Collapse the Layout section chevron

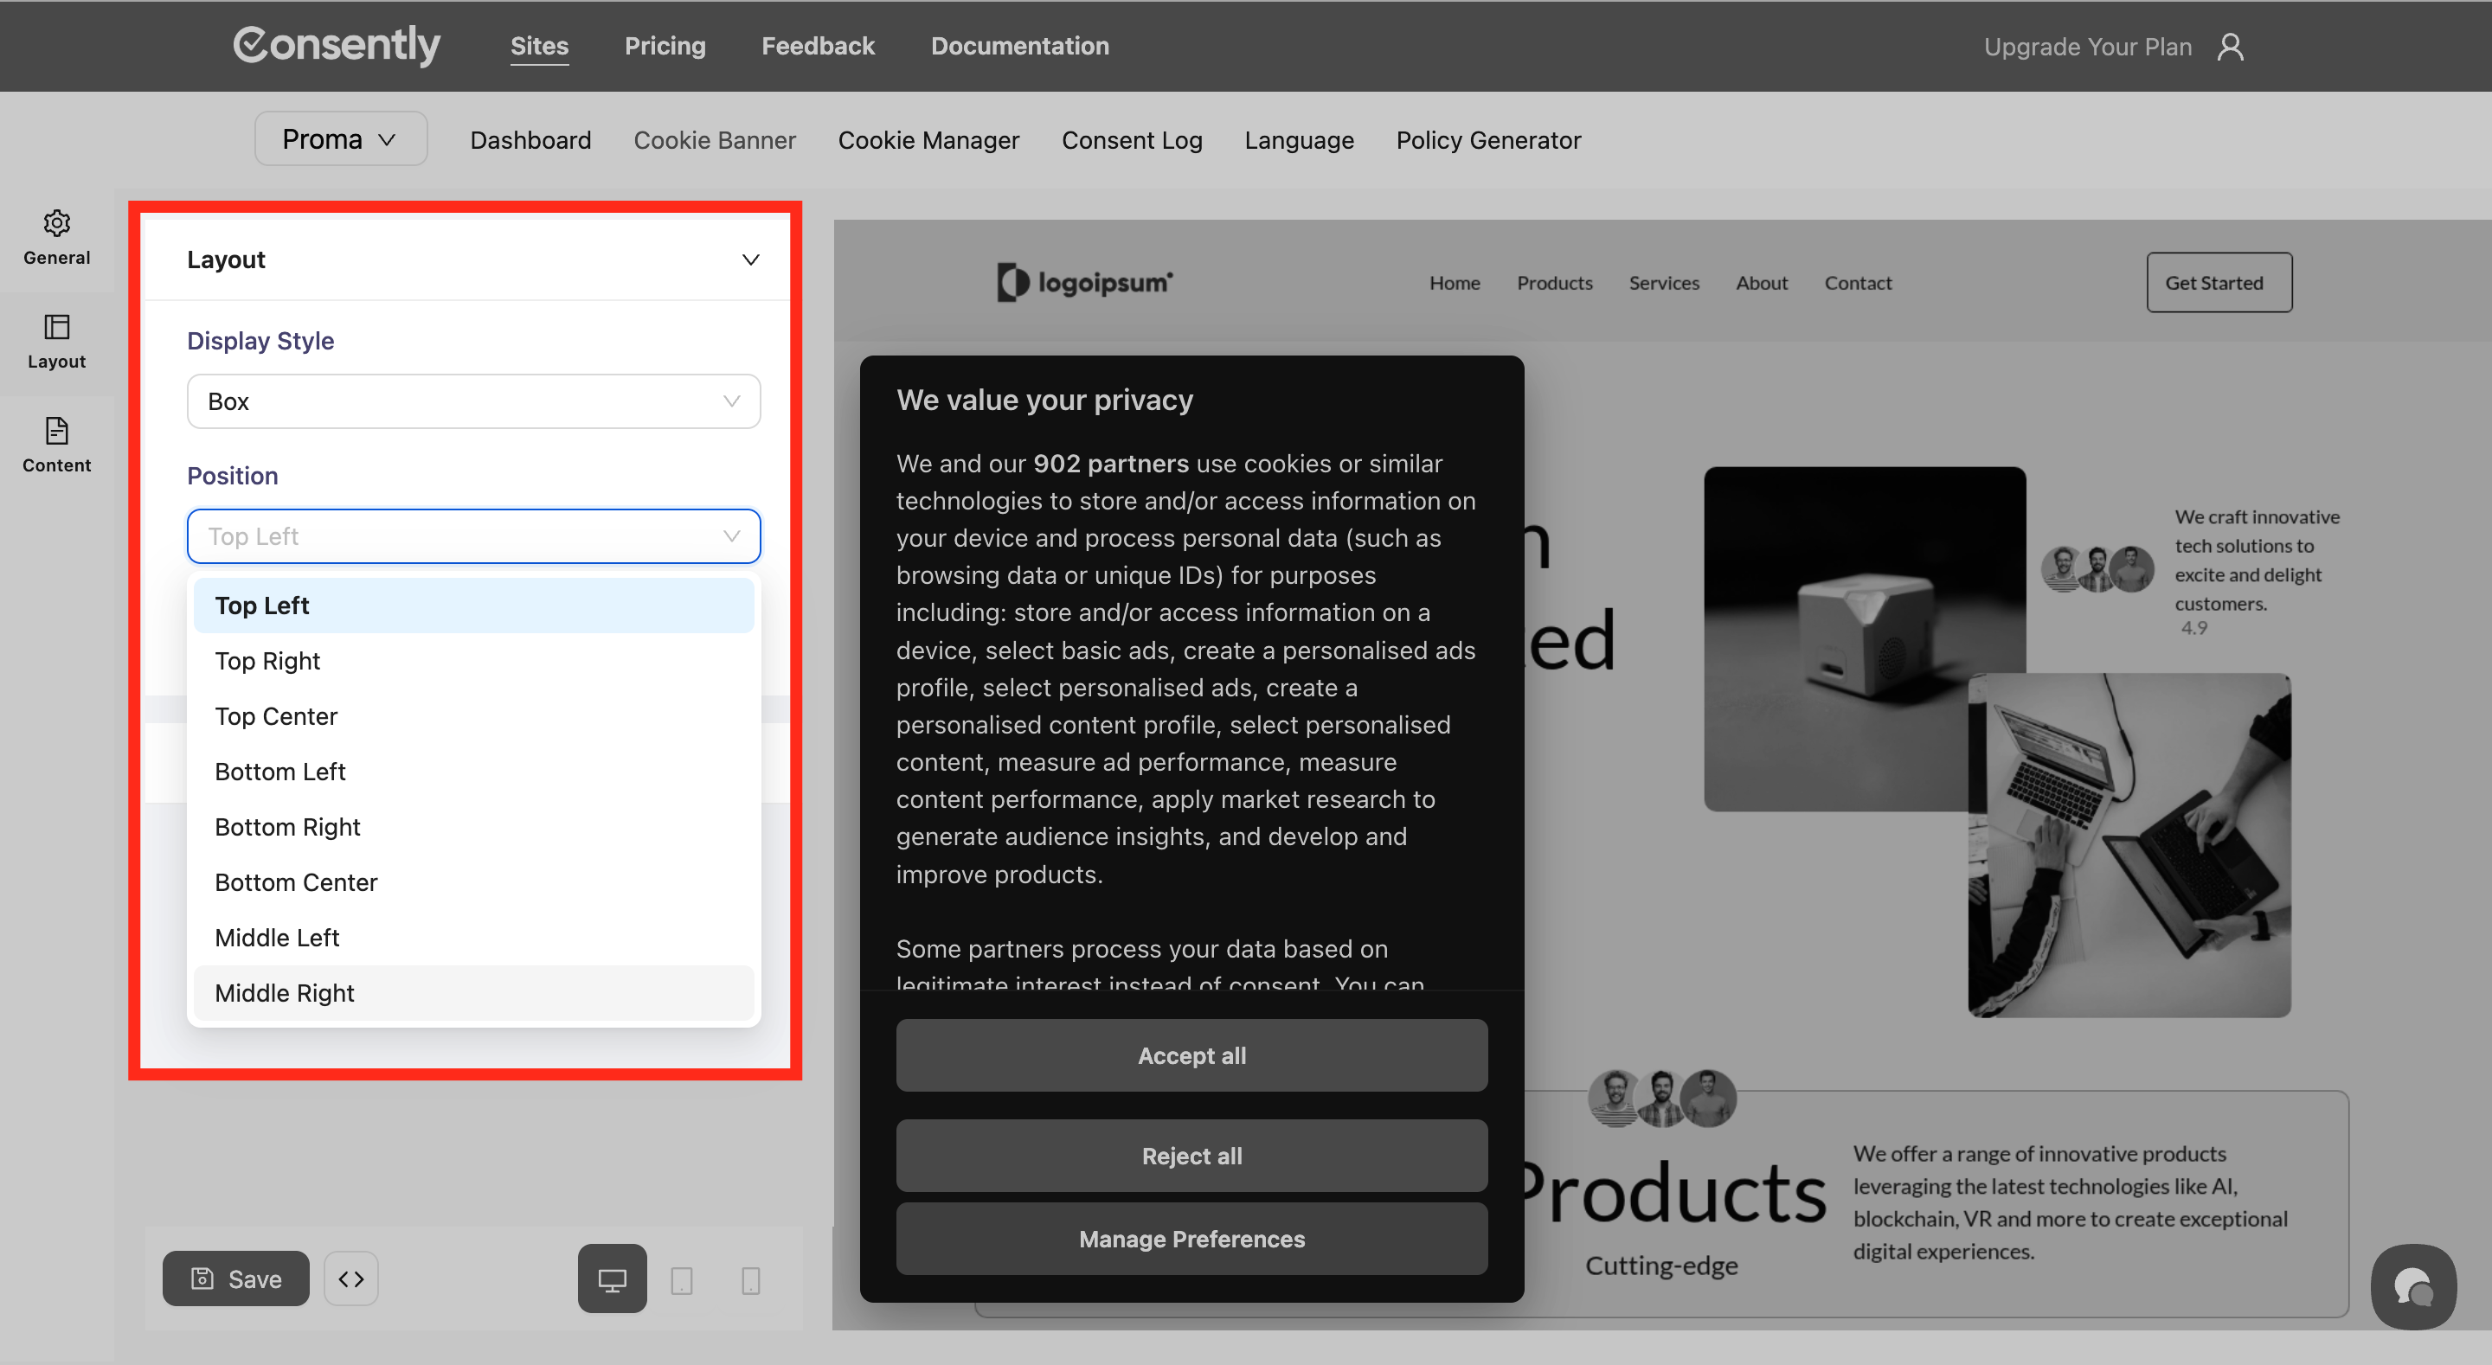click(x=751, y=260)
